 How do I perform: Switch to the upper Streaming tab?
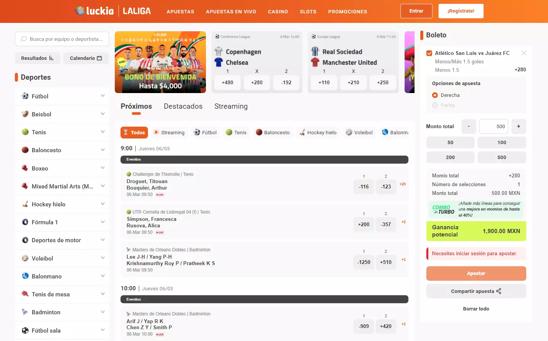pyautogui.click(x=231, y=106)
